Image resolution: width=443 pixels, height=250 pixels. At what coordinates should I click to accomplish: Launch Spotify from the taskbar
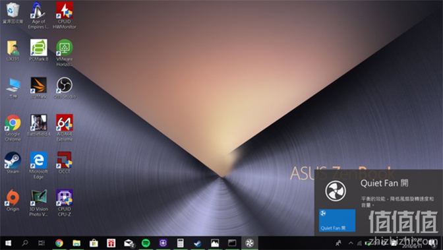coord(146,243)
